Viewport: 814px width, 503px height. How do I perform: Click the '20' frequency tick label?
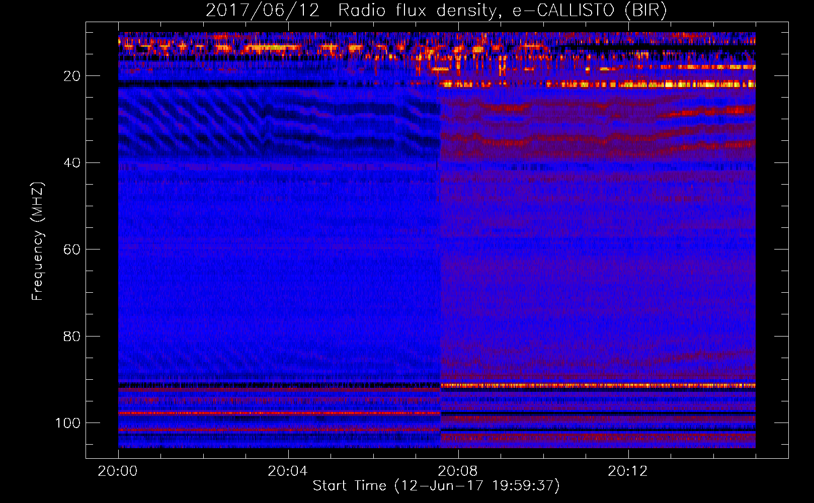72,76
